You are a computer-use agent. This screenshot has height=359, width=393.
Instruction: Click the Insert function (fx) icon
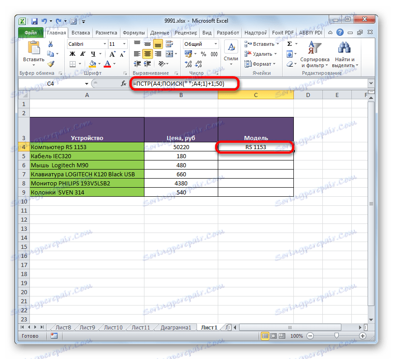click(x=123, y=83)
